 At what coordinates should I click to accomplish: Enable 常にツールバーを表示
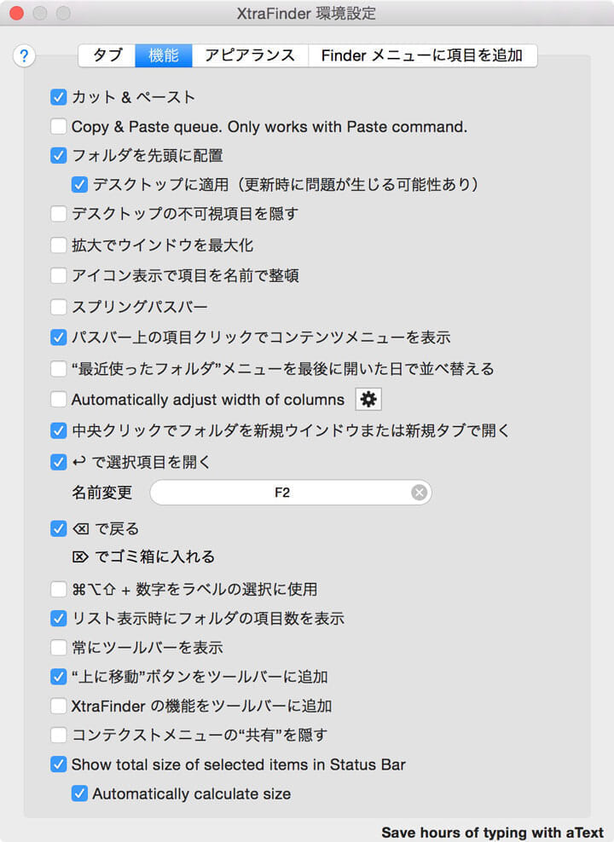coord(58,646)
